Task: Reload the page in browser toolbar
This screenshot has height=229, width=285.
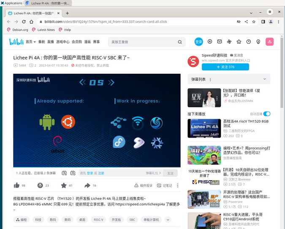Action: pyautogui.click(x=24, y=22)
